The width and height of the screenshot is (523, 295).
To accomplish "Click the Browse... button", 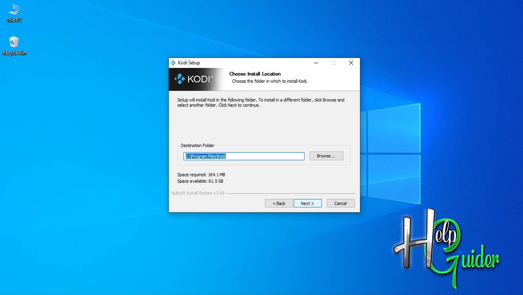I will [326, 156].
